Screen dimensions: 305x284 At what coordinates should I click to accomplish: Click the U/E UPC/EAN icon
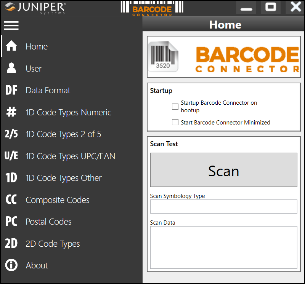click(11, 156)
